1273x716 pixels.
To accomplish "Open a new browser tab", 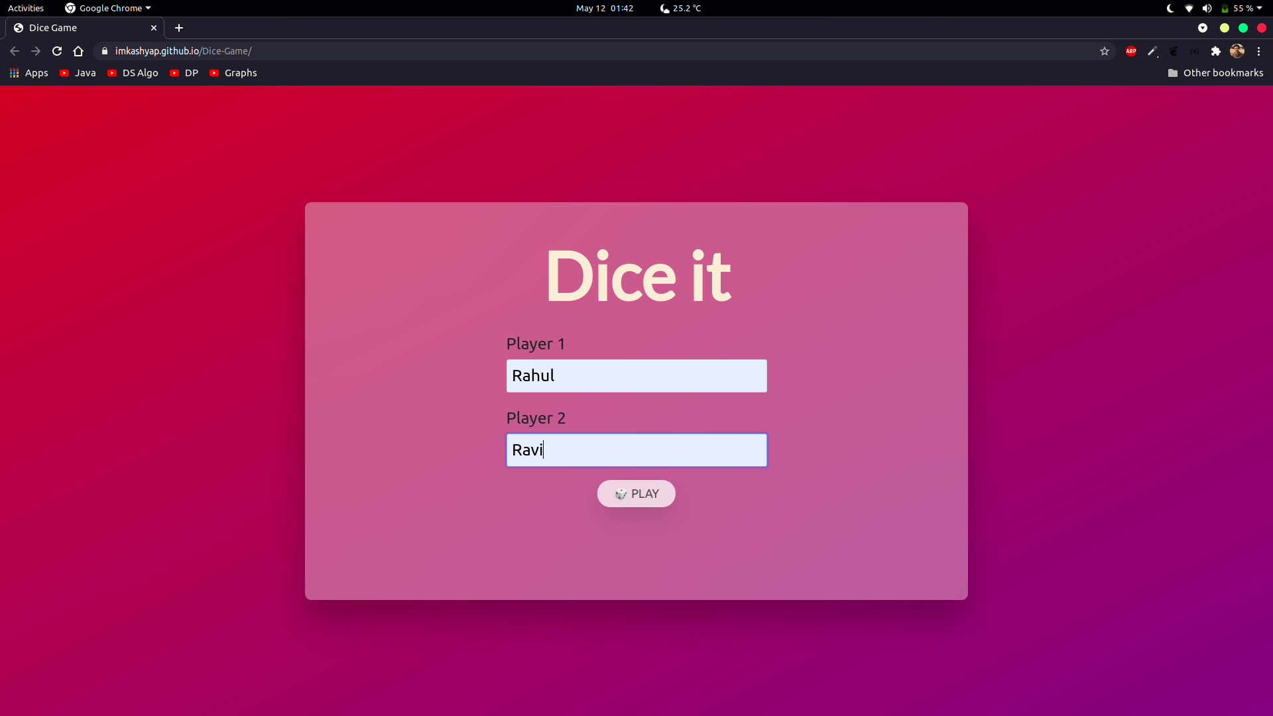I will 179,28.
